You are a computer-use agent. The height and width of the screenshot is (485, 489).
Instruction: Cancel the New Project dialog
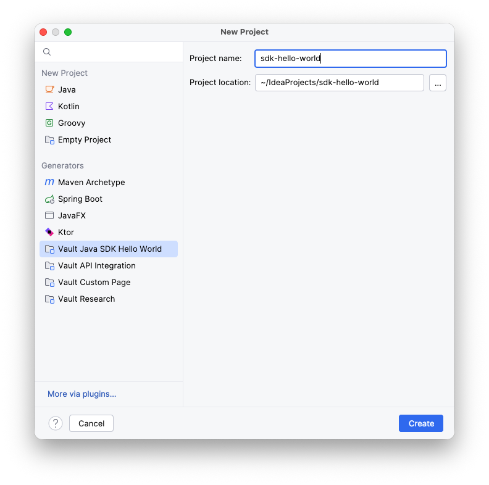[91, 423]
